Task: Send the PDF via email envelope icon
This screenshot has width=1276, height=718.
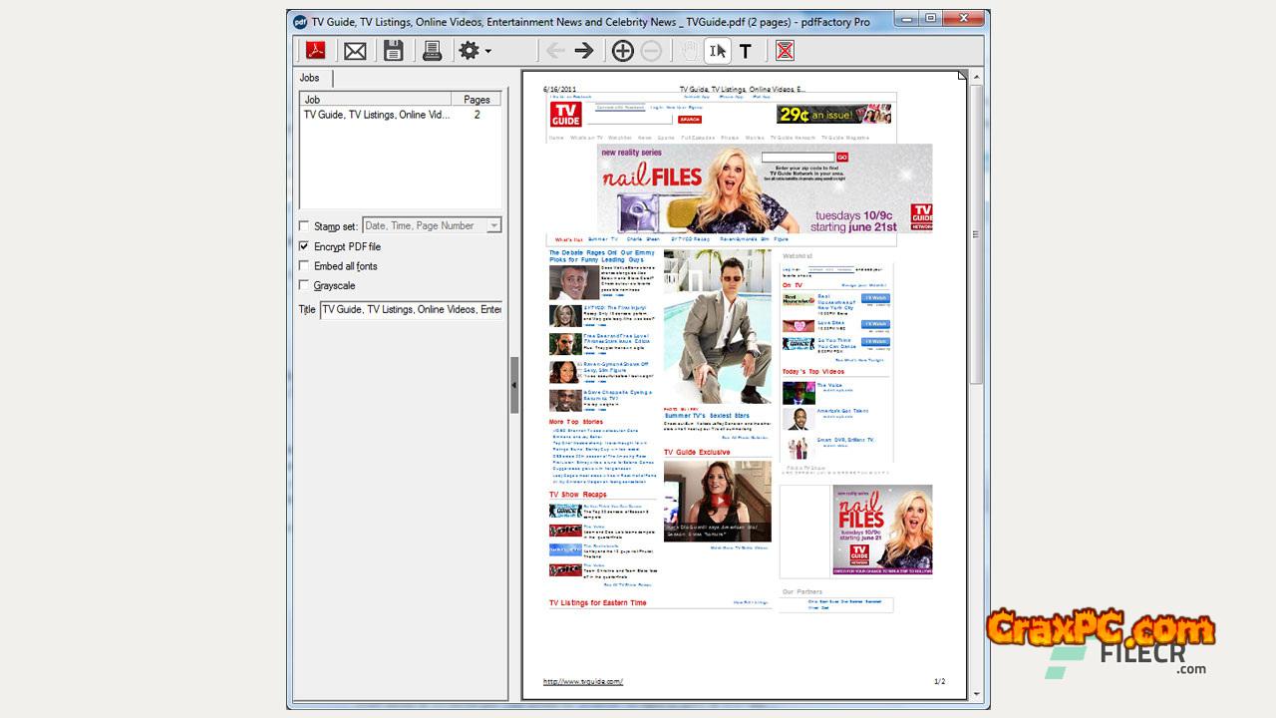Action: coord(355,51)
